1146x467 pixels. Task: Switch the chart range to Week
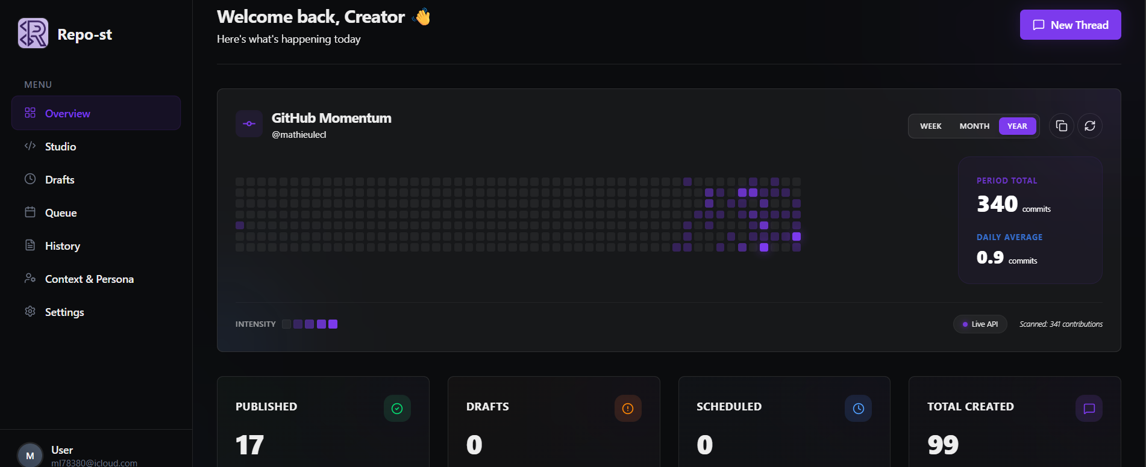click(930, 126)
